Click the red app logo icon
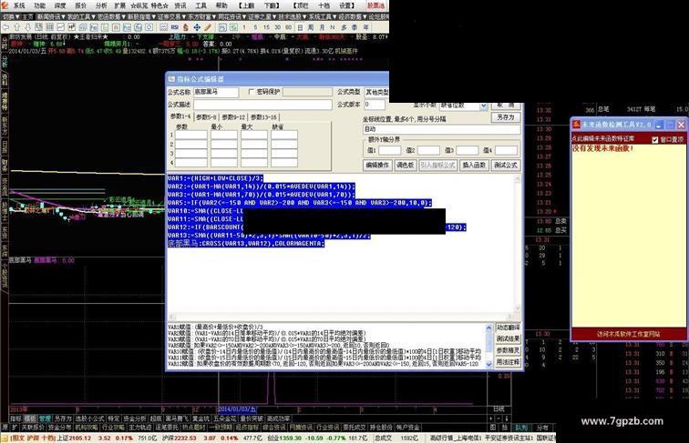The height and width of the screenshot is (443, 689). tap(4, 5)
